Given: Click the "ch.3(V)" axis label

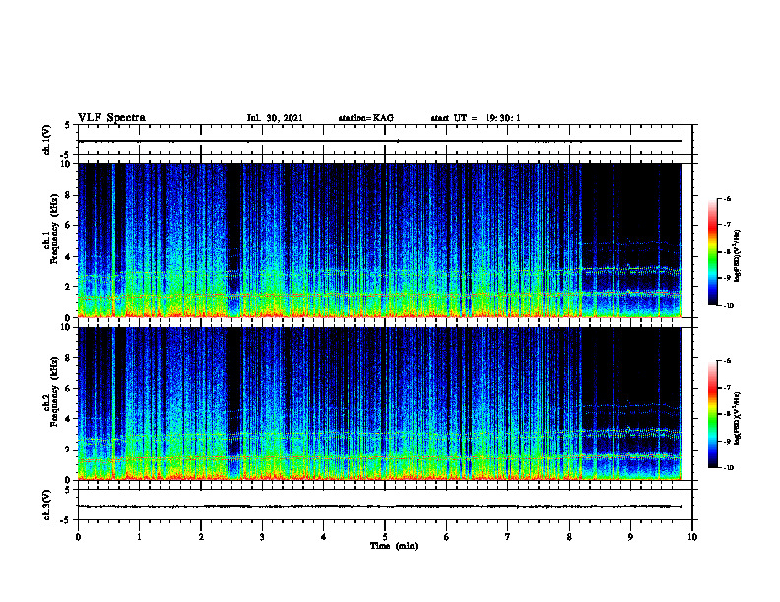Looking at the screenshot, I should pos(47,505).
